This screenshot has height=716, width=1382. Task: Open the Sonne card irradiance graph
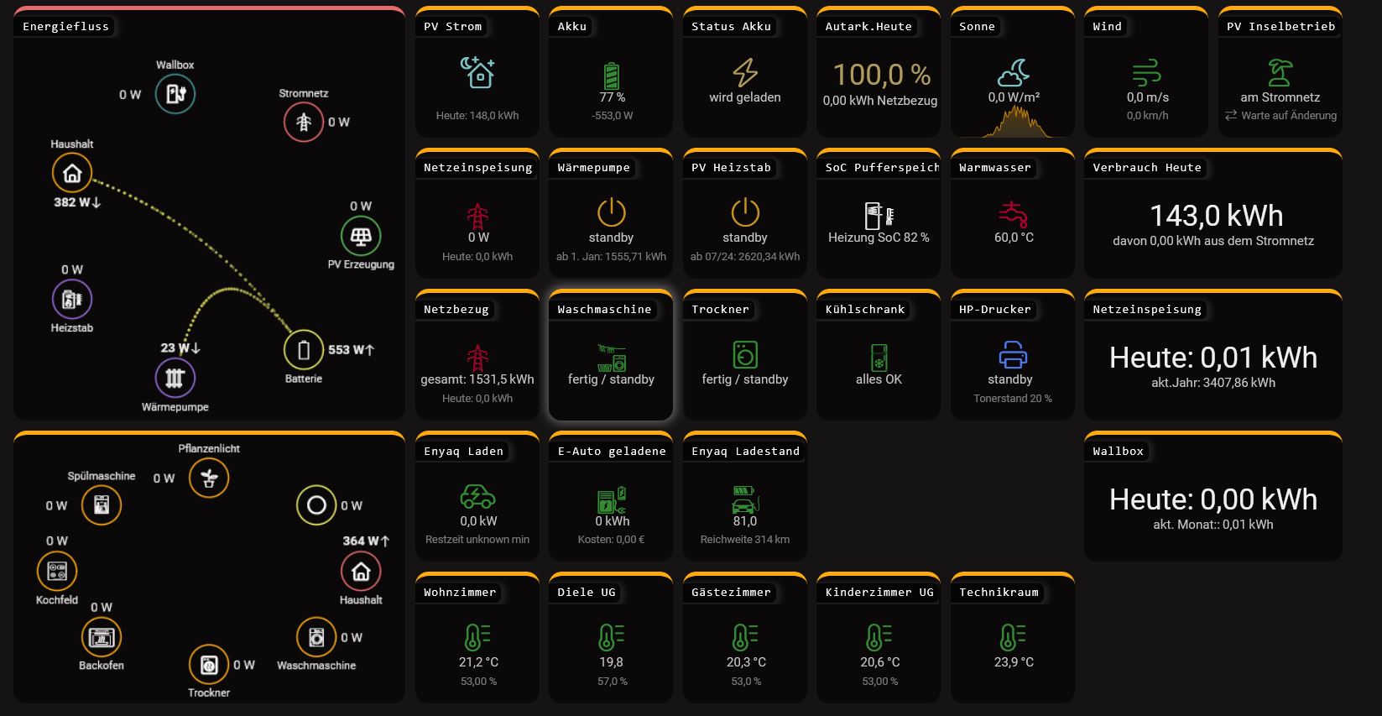click(1013, 122)
